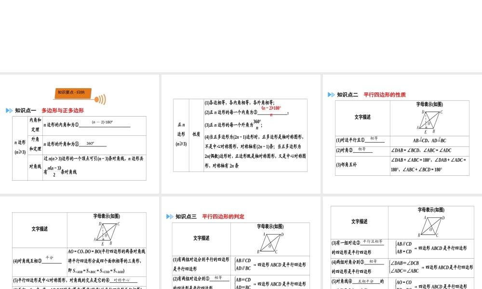Viewport: 482px width, 289px height.
Task: Click the double-arrow marker beside 知识点一
Action: (x=9, y=111)
